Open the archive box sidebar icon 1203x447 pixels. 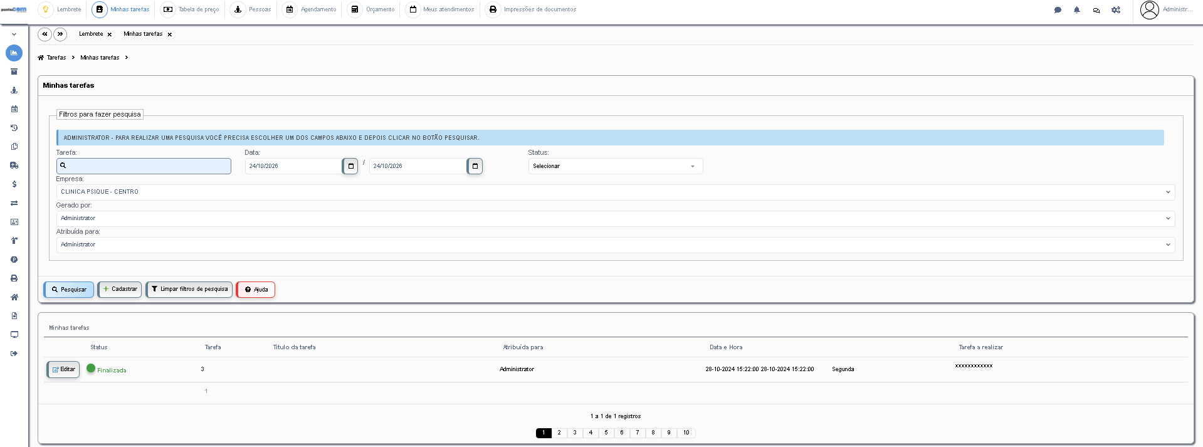(14, 71)
